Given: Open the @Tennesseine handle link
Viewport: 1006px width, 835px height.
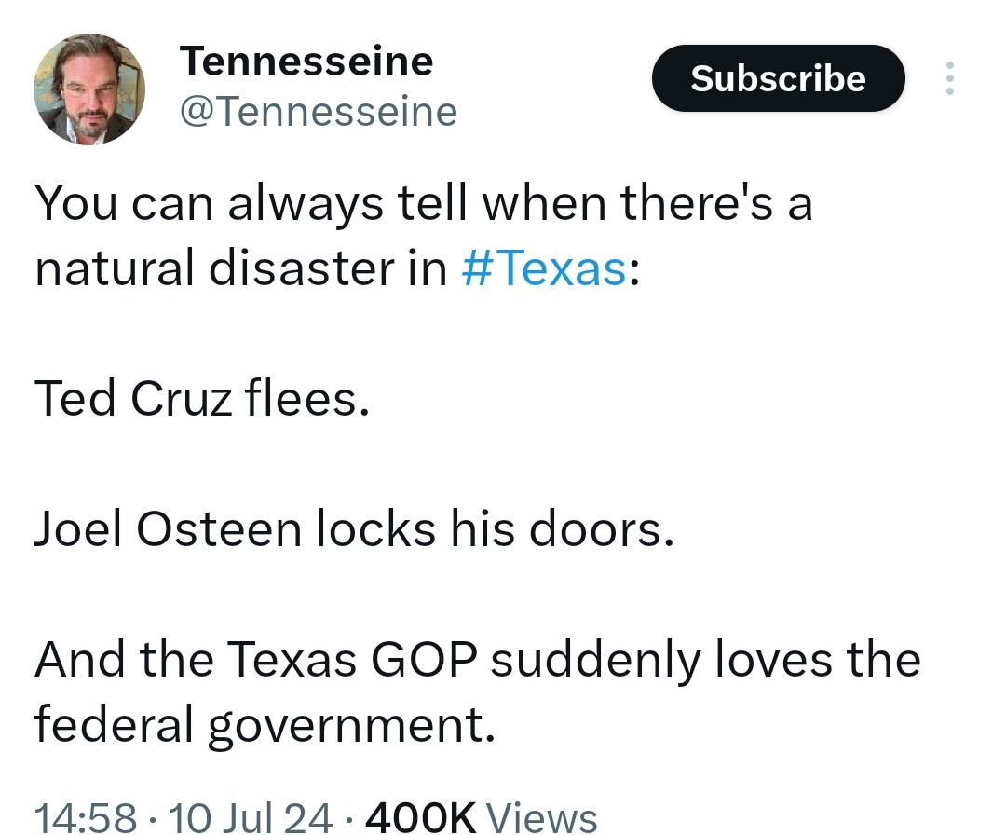Looking at the screenshot, I should click(x=317, y=113).
